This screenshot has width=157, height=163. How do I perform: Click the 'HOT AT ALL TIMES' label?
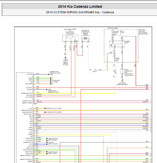pos(113,28)
